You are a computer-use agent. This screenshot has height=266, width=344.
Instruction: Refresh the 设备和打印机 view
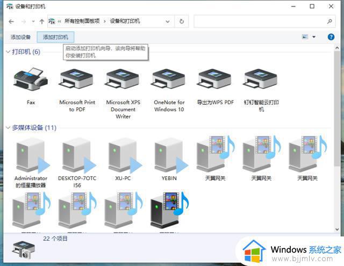pos(182,21)
